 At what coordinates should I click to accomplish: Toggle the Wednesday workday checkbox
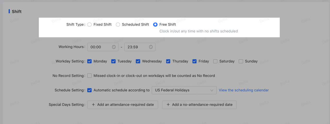[138, 61]
